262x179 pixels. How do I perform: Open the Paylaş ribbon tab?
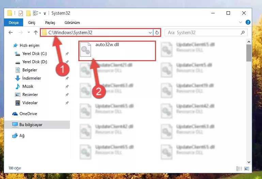pyautogui.click(x=50, y=23)
